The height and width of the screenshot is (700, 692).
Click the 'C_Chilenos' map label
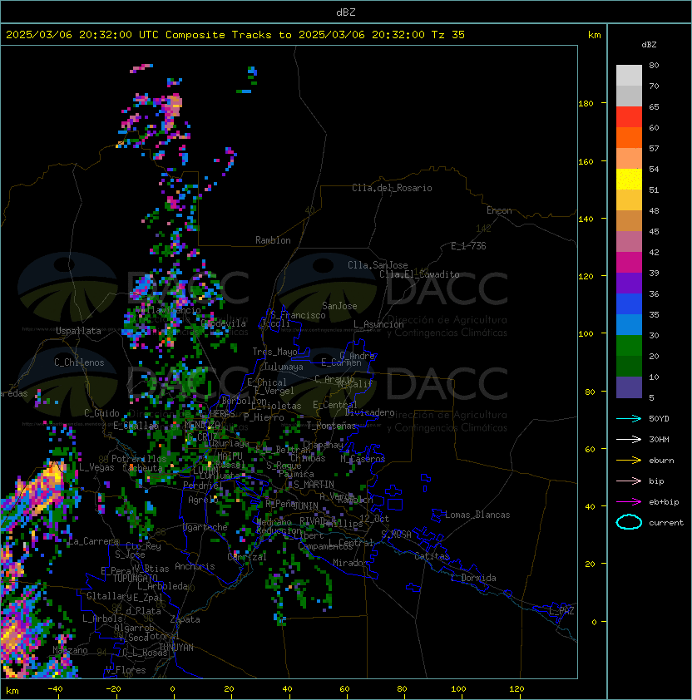pos(79,362)
